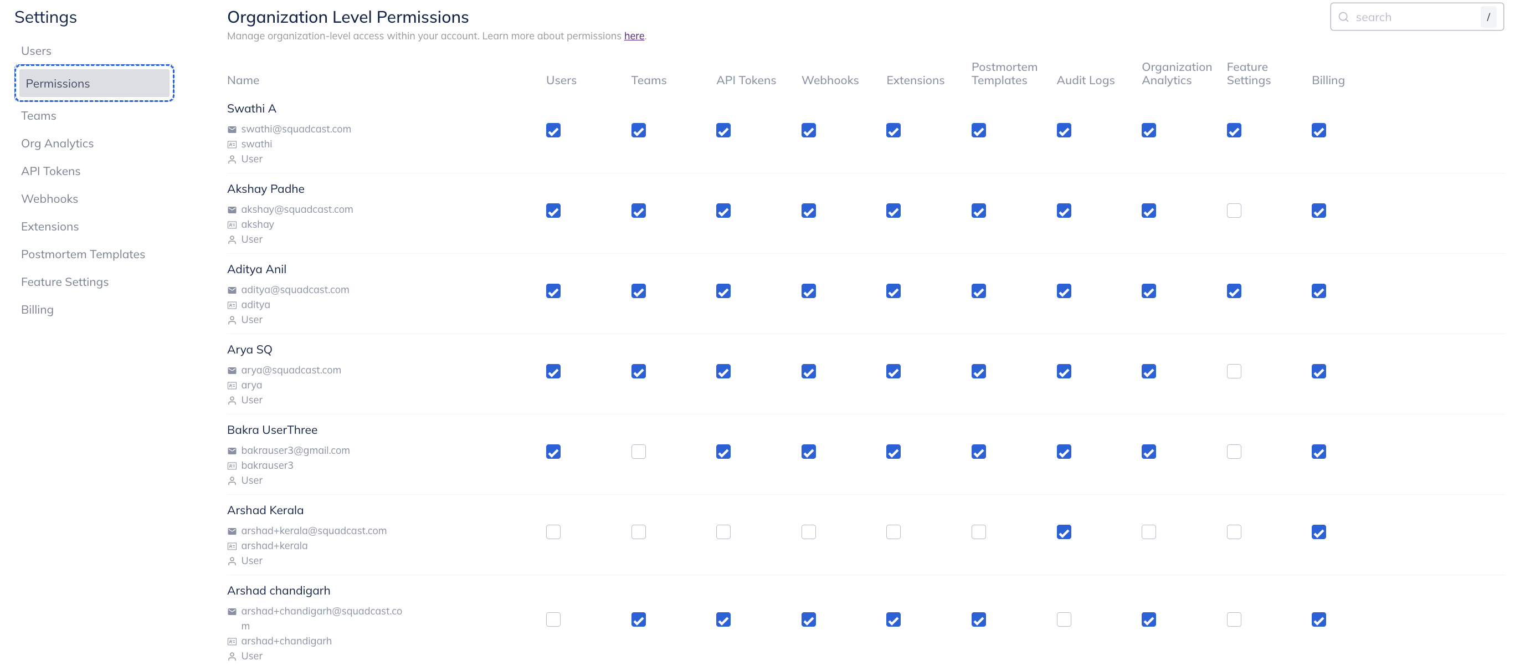Viewport: 1520px width, 666px height.
Task: Open the Teams settings section
Action: click(38, 116)
